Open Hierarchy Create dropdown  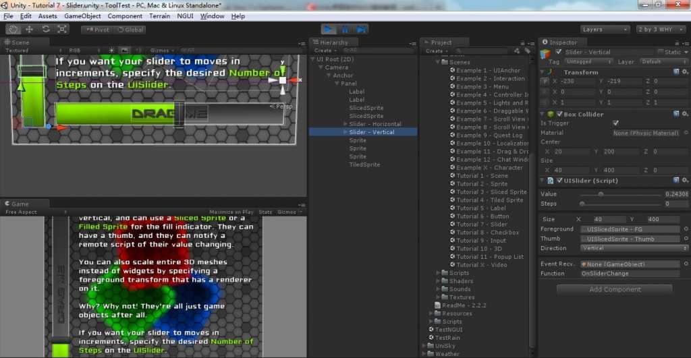pos(325,51)
